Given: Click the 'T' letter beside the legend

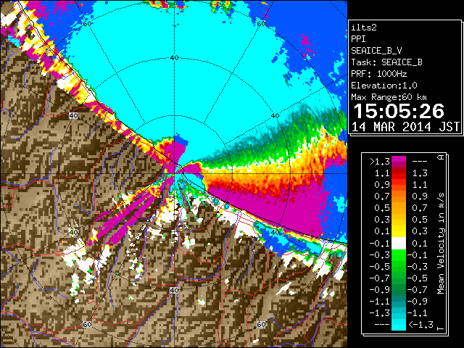Looking at the screenshot, I should click(441, 328).
